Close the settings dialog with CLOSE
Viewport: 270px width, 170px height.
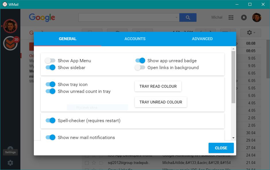(221, 148)
